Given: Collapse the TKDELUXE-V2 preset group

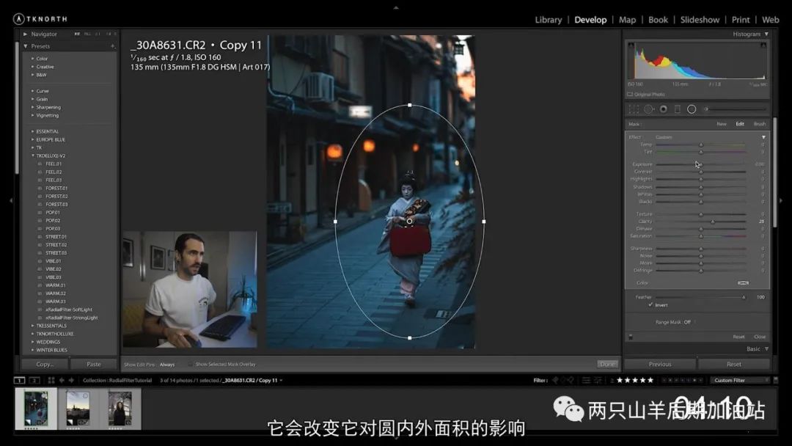Looking at the screenshot, I should [x=34, y=156].
